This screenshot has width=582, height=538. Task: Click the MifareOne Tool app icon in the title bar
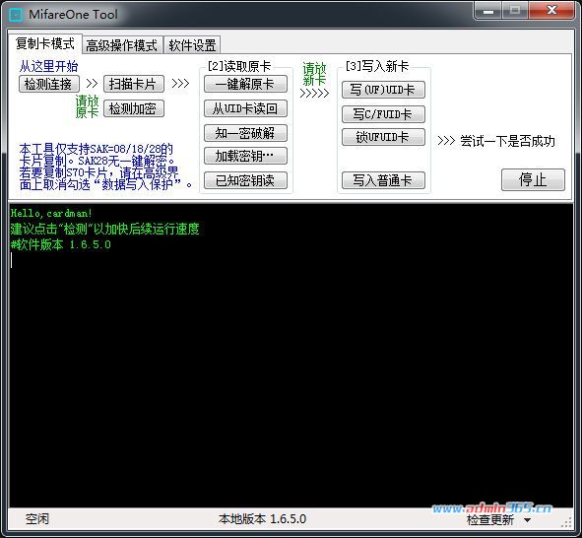pyautogui.click(x=17, y=15)
